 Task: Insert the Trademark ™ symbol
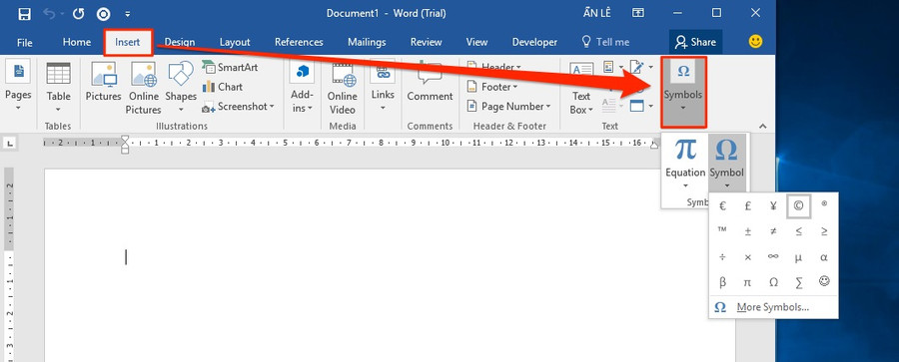[722, 230]
